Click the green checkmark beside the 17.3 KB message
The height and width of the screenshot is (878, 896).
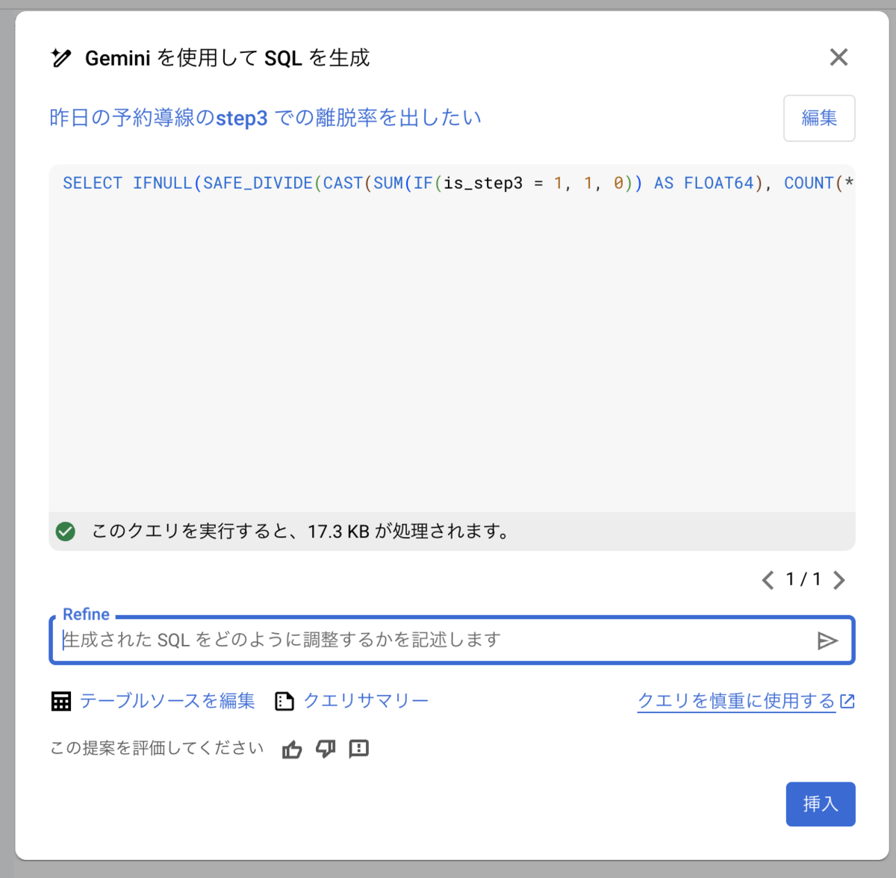point(66,532)
